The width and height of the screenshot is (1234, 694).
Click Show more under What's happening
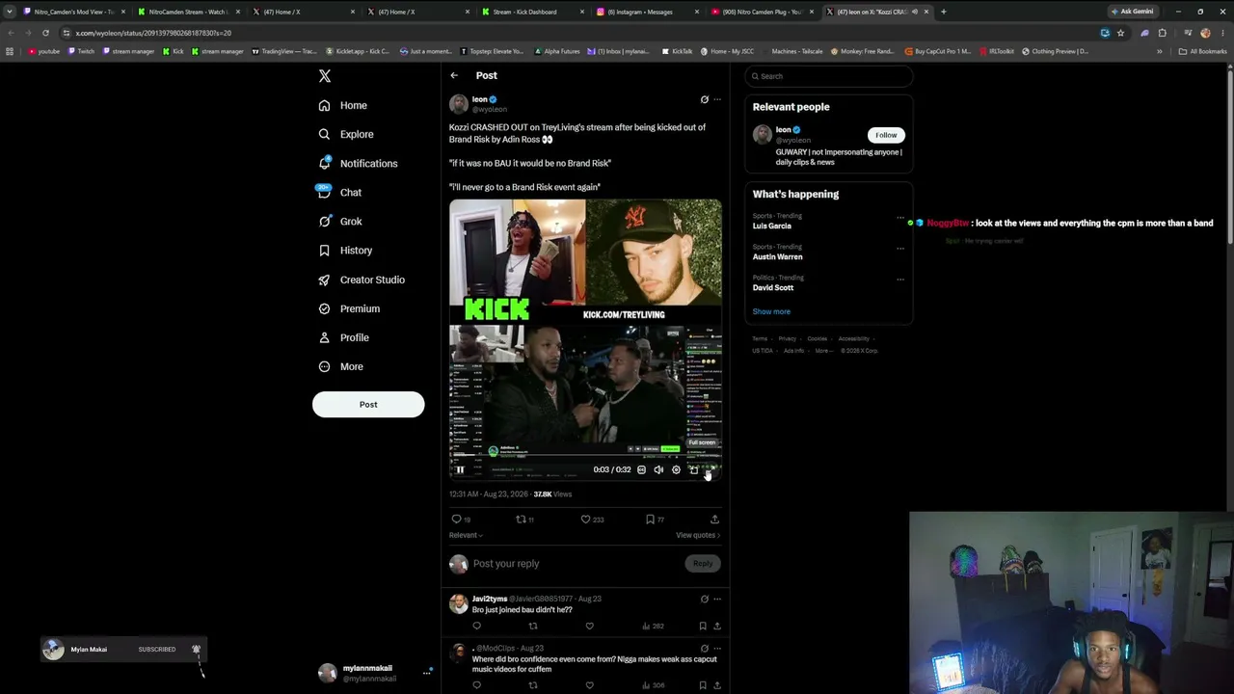(771, 311)
